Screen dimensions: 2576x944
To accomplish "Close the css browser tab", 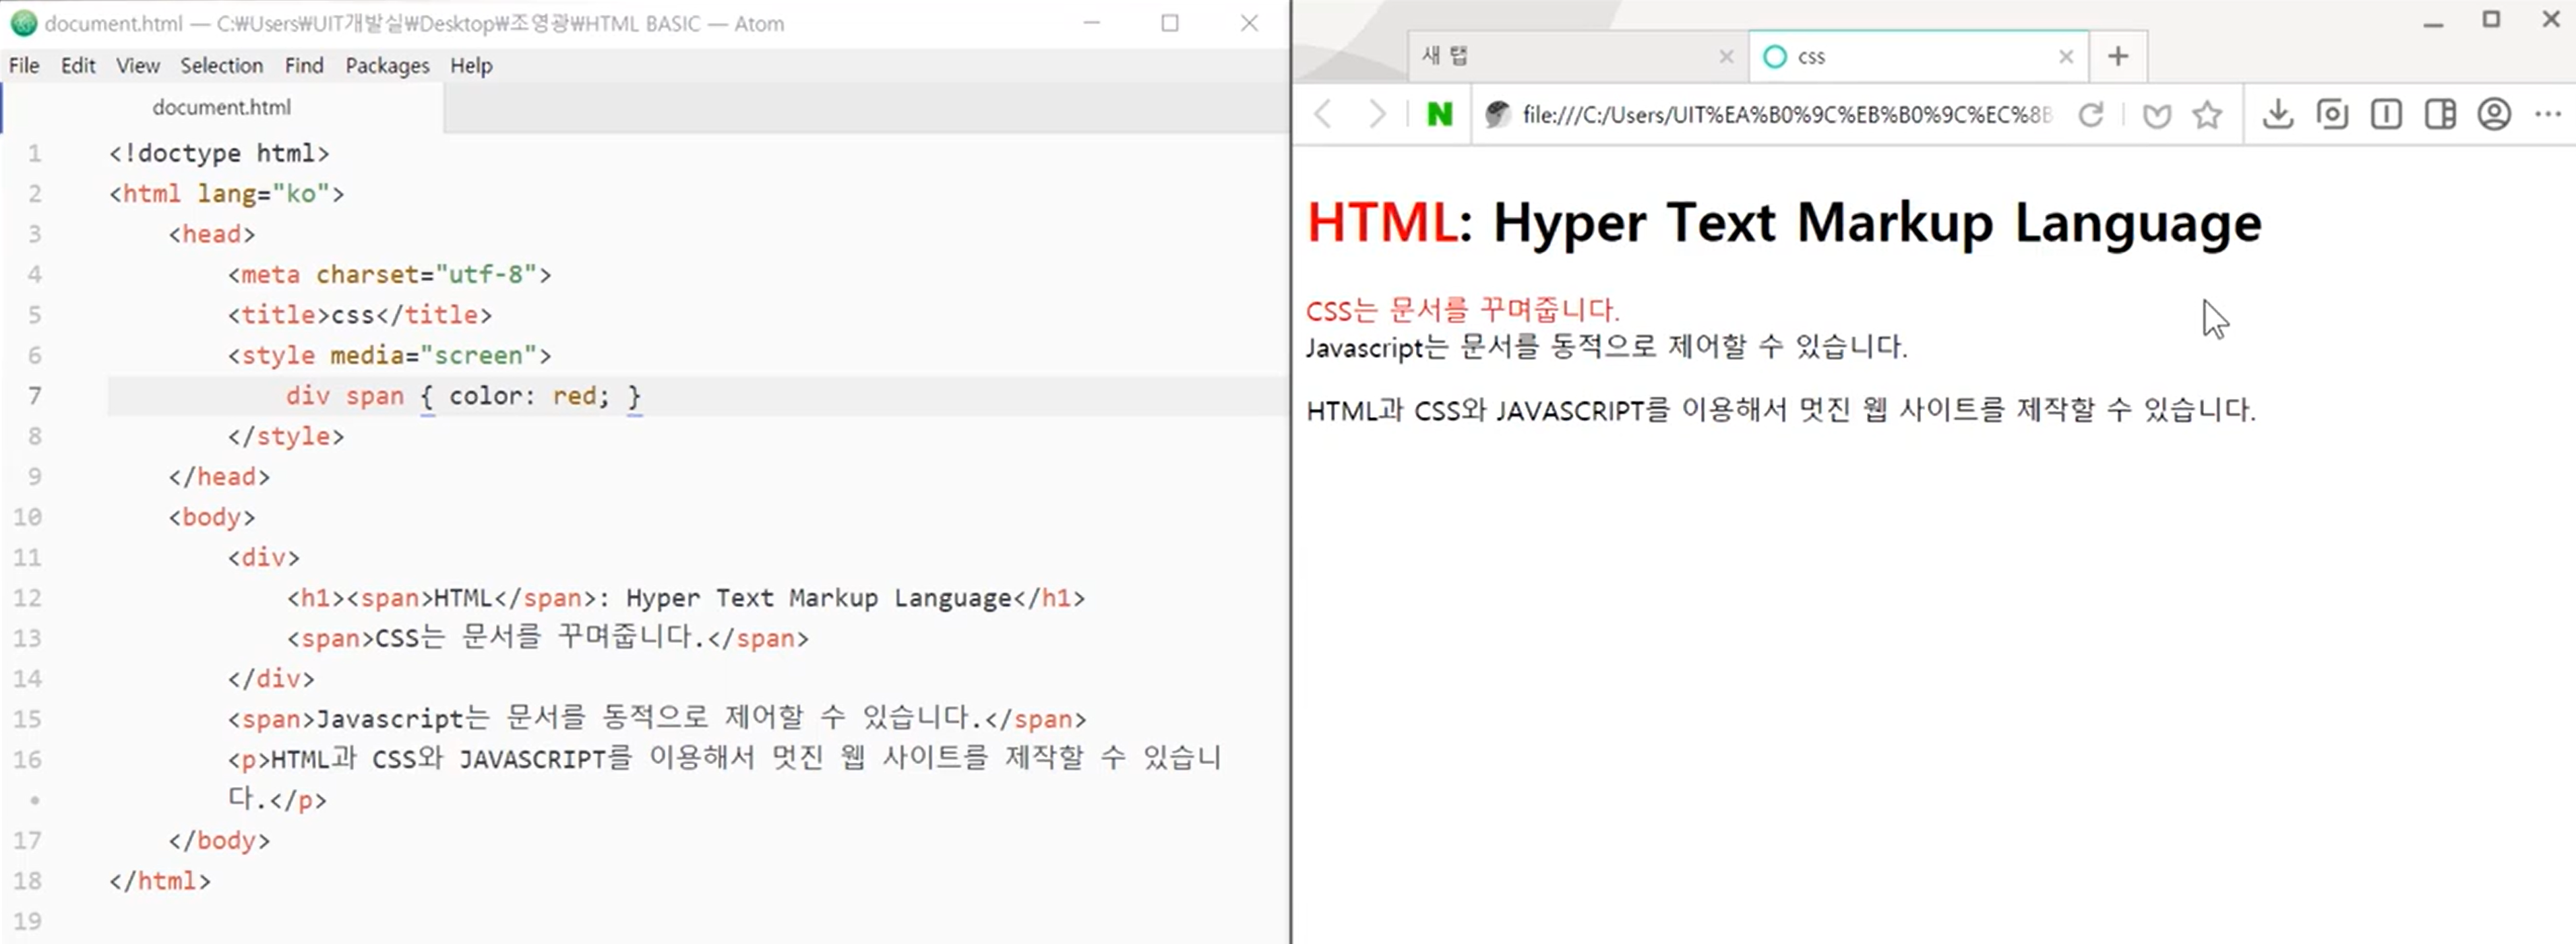I will point(2066,57).
